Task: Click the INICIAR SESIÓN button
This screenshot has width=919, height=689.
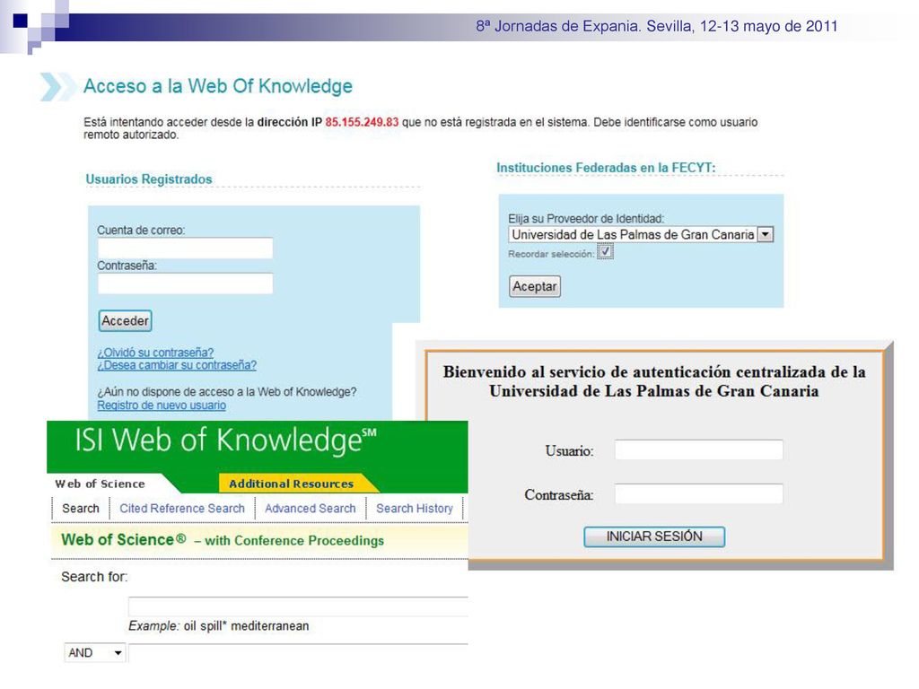Action: (x=654, y=536)
